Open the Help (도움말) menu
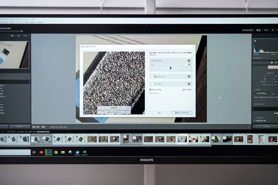The image size is (278, 185). tap(39, 23)
